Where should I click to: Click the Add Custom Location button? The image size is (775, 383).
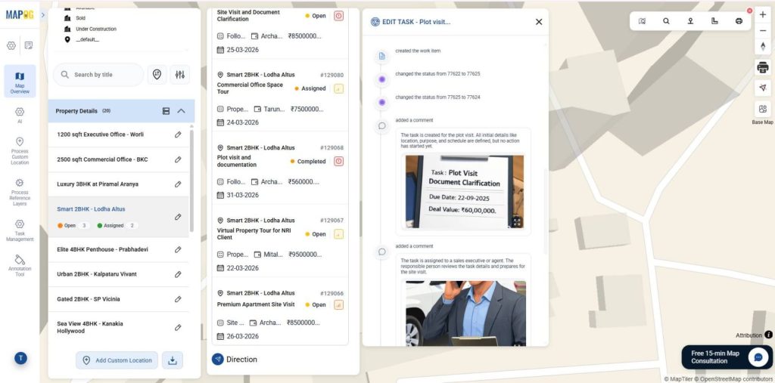[117, 360]
